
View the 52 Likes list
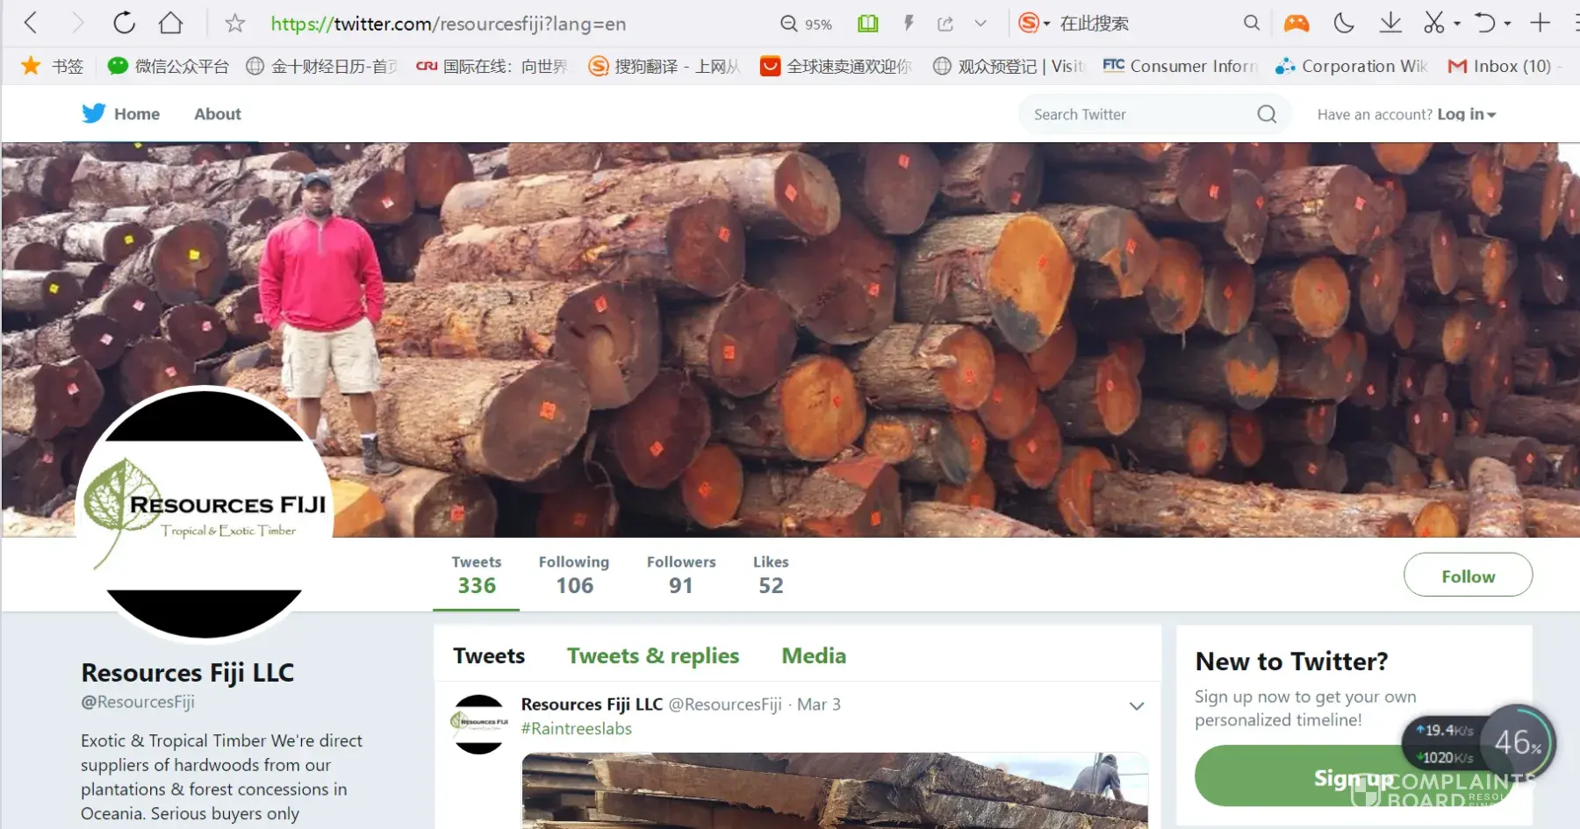pyautogui.click(x=771, y=575)
